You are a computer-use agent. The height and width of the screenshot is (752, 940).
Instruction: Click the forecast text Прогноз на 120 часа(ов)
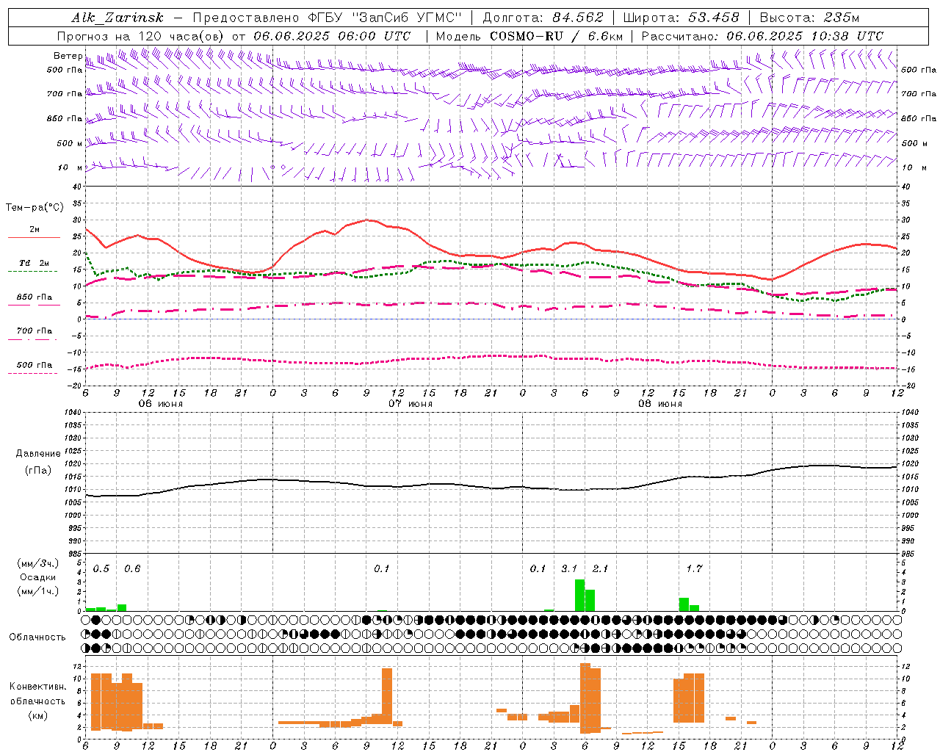tap(142, 36)
